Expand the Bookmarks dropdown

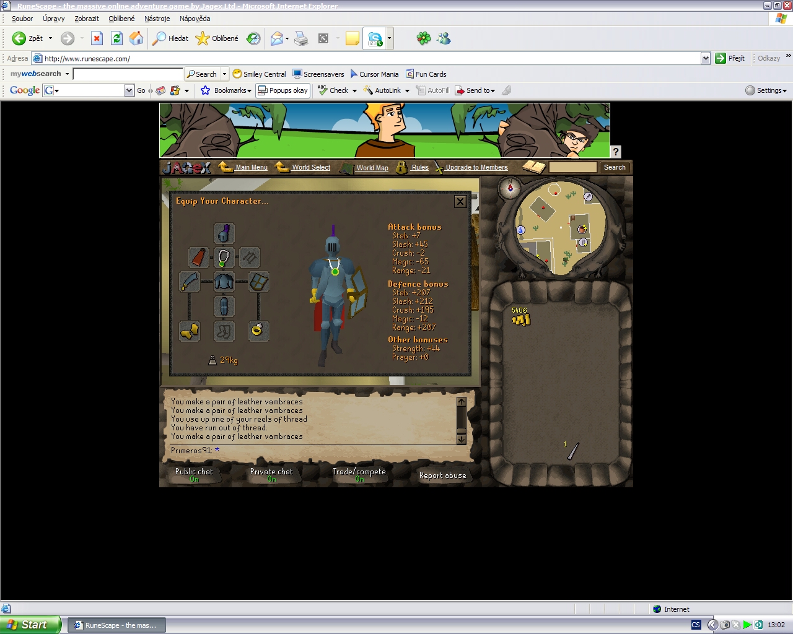[249, 91]
